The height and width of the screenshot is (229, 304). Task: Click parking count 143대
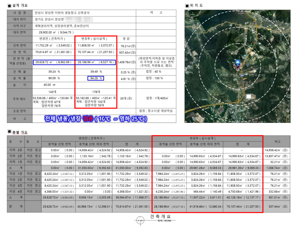pos(52,92)
